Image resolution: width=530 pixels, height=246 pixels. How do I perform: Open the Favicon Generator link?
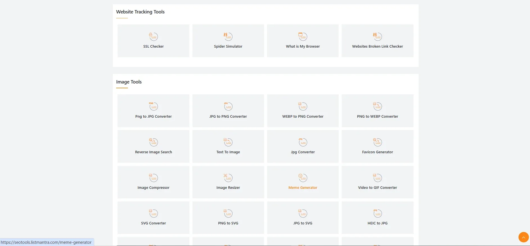(x=377, y=152)
